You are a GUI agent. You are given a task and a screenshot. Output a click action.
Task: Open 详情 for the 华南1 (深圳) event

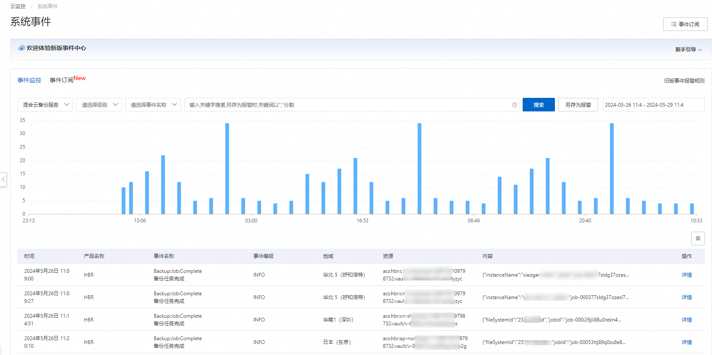tap(687, 320)
